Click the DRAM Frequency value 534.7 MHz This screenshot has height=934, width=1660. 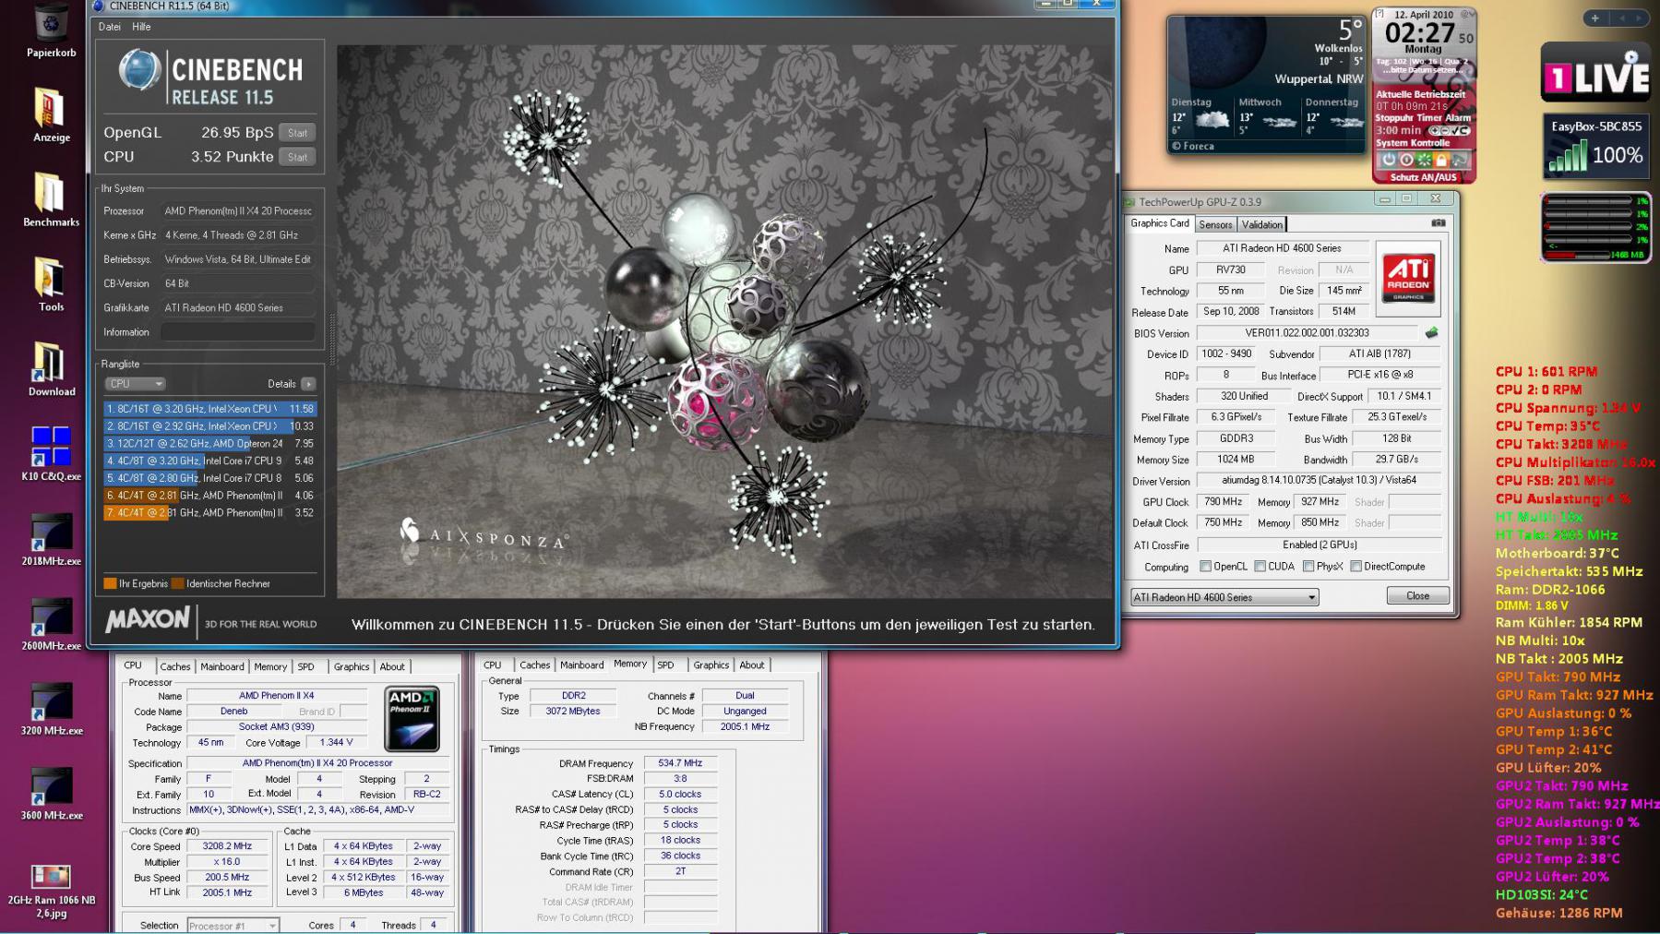680,763
